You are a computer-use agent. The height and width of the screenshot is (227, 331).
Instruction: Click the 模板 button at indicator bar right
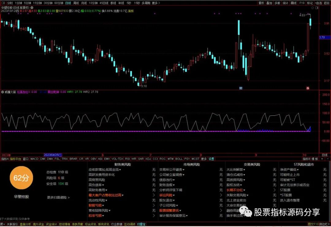314,159
